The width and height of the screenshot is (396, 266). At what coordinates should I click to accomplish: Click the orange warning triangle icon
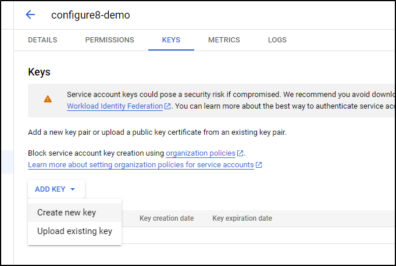coord(48,99)
